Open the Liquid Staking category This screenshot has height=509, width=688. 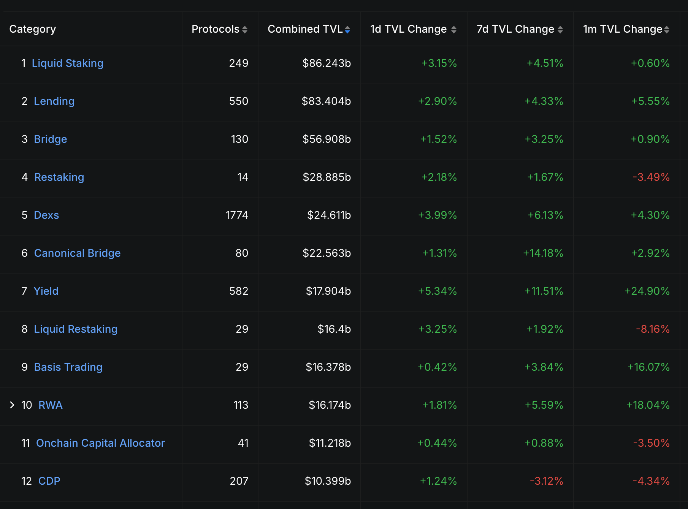(x=67, y=63)
